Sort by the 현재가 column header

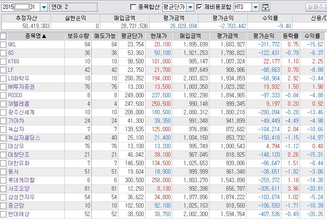click(159, 36)
